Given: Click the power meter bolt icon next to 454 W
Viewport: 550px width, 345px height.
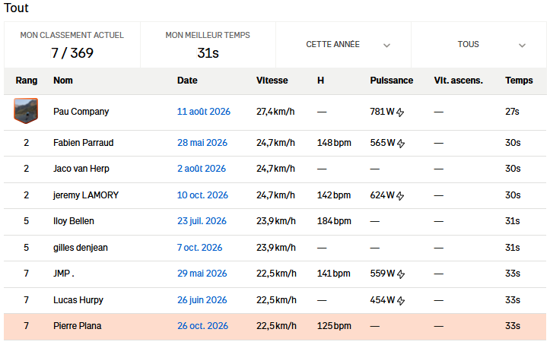Looking at the screenshot, I should click(401, 300).
